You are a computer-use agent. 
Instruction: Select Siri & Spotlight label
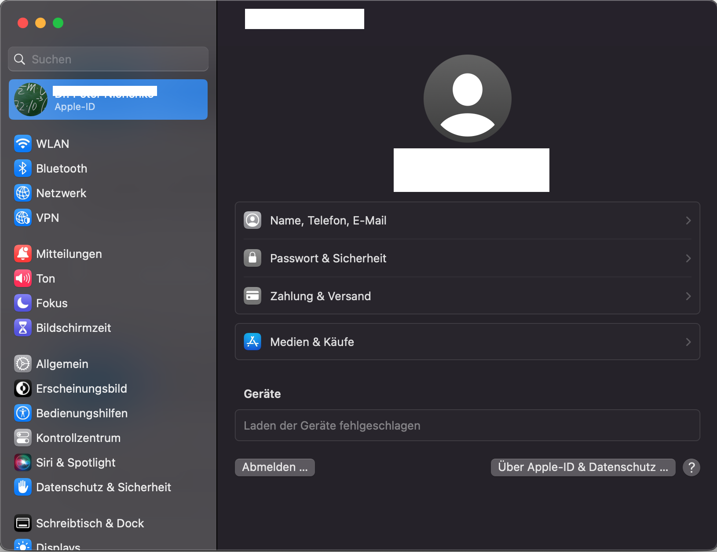pyautogui.click(x=76, y=462)
